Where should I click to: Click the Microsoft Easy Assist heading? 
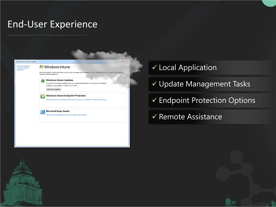(x=58, y=111)
